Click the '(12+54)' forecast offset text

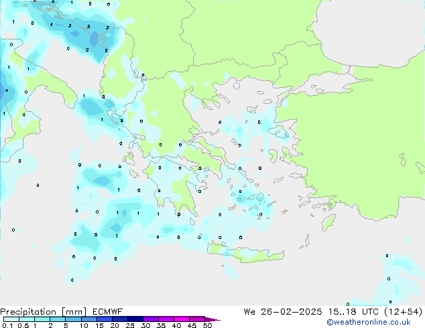pyautogui.click(x=404, y=312)
